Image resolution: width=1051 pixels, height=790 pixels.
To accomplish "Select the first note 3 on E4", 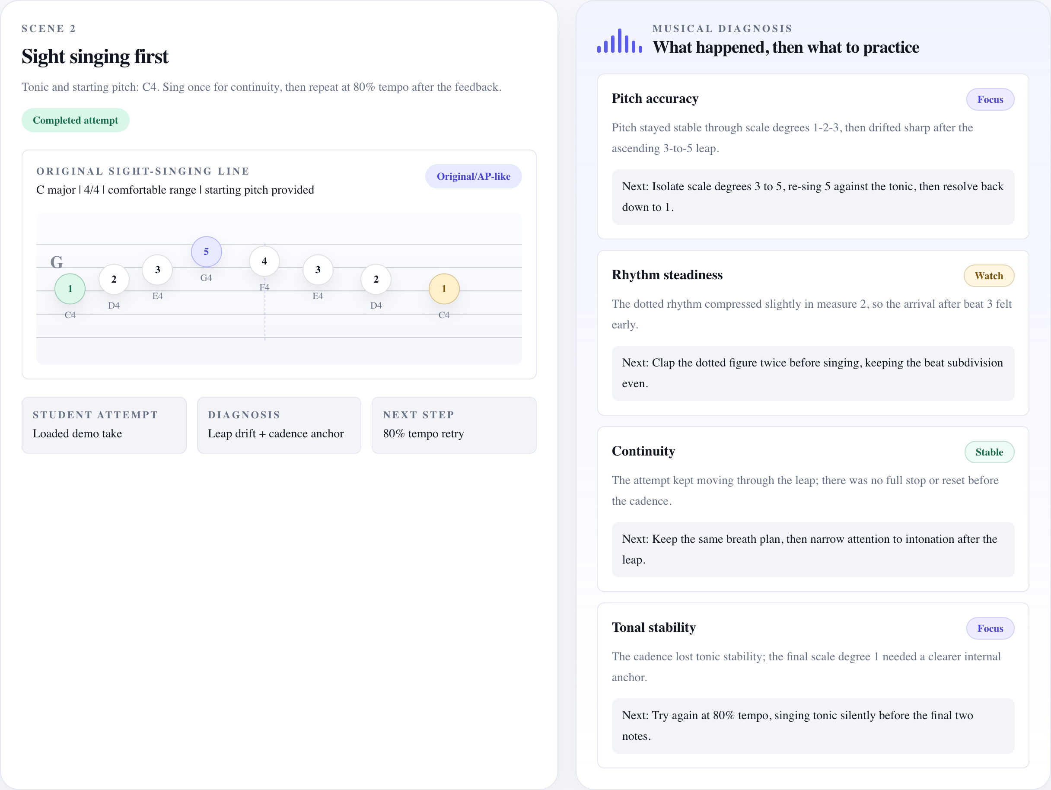I will [158, 270].
